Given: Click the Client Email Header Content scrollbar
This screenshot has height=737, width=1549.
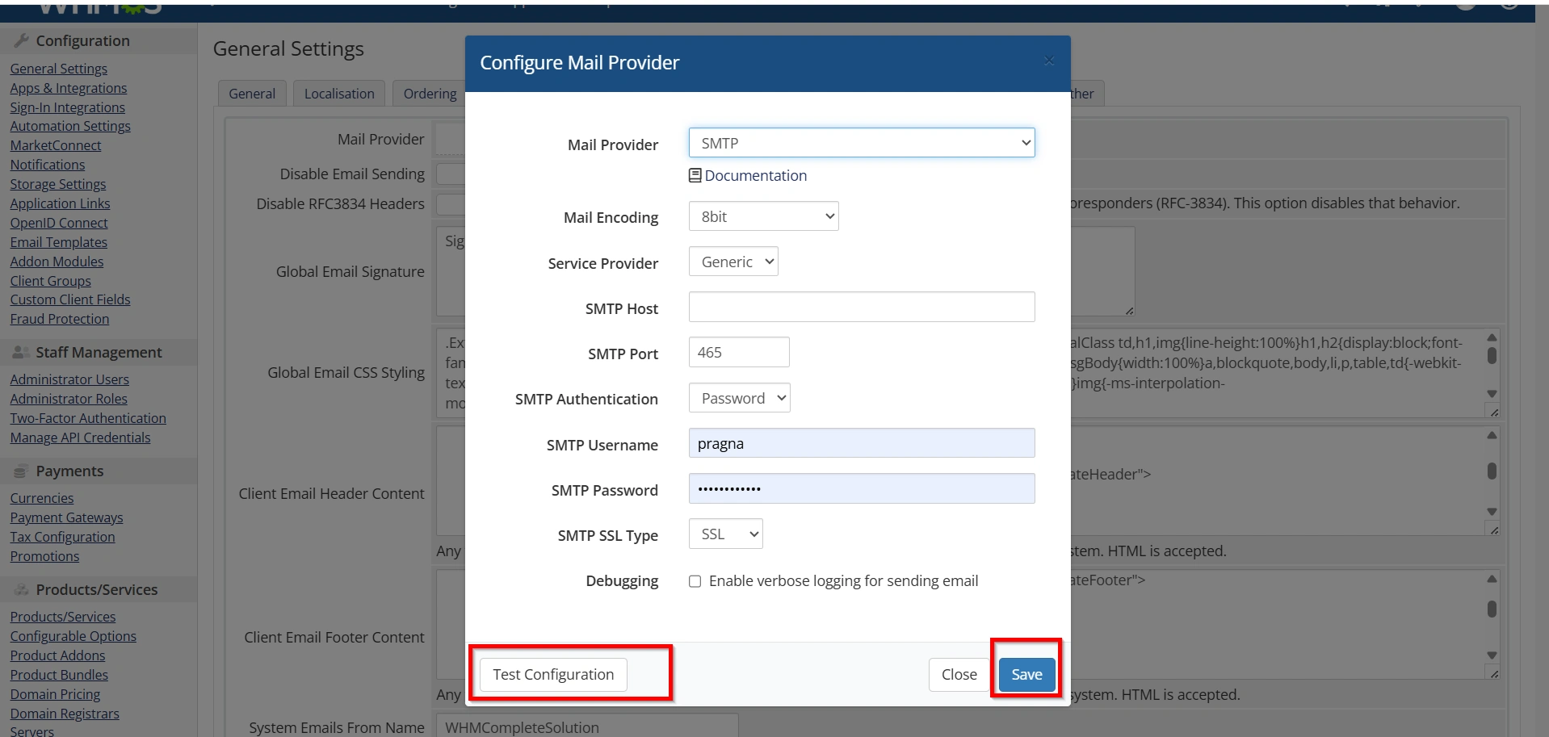Looking at the screenshot, I should 1492,473.
